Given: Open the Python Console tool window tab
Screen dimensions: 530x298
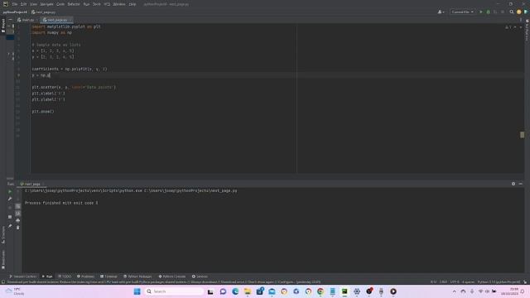Looking at the screenshot, I should pos(172,276).
